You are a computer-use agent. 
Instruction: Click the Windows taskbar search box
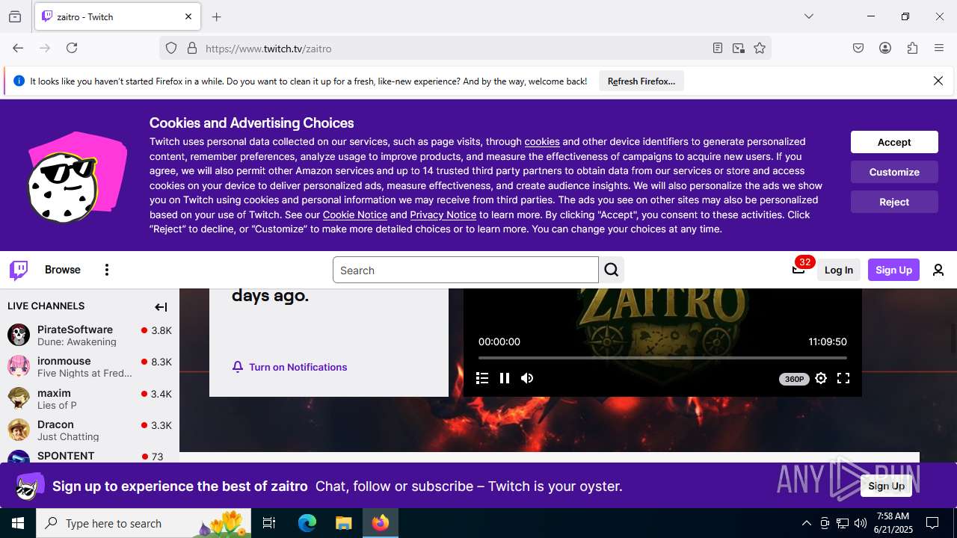coord(144,523)
